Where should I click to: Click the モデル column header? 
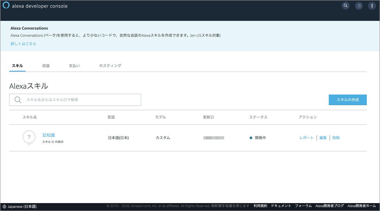[x=161, y=117]
